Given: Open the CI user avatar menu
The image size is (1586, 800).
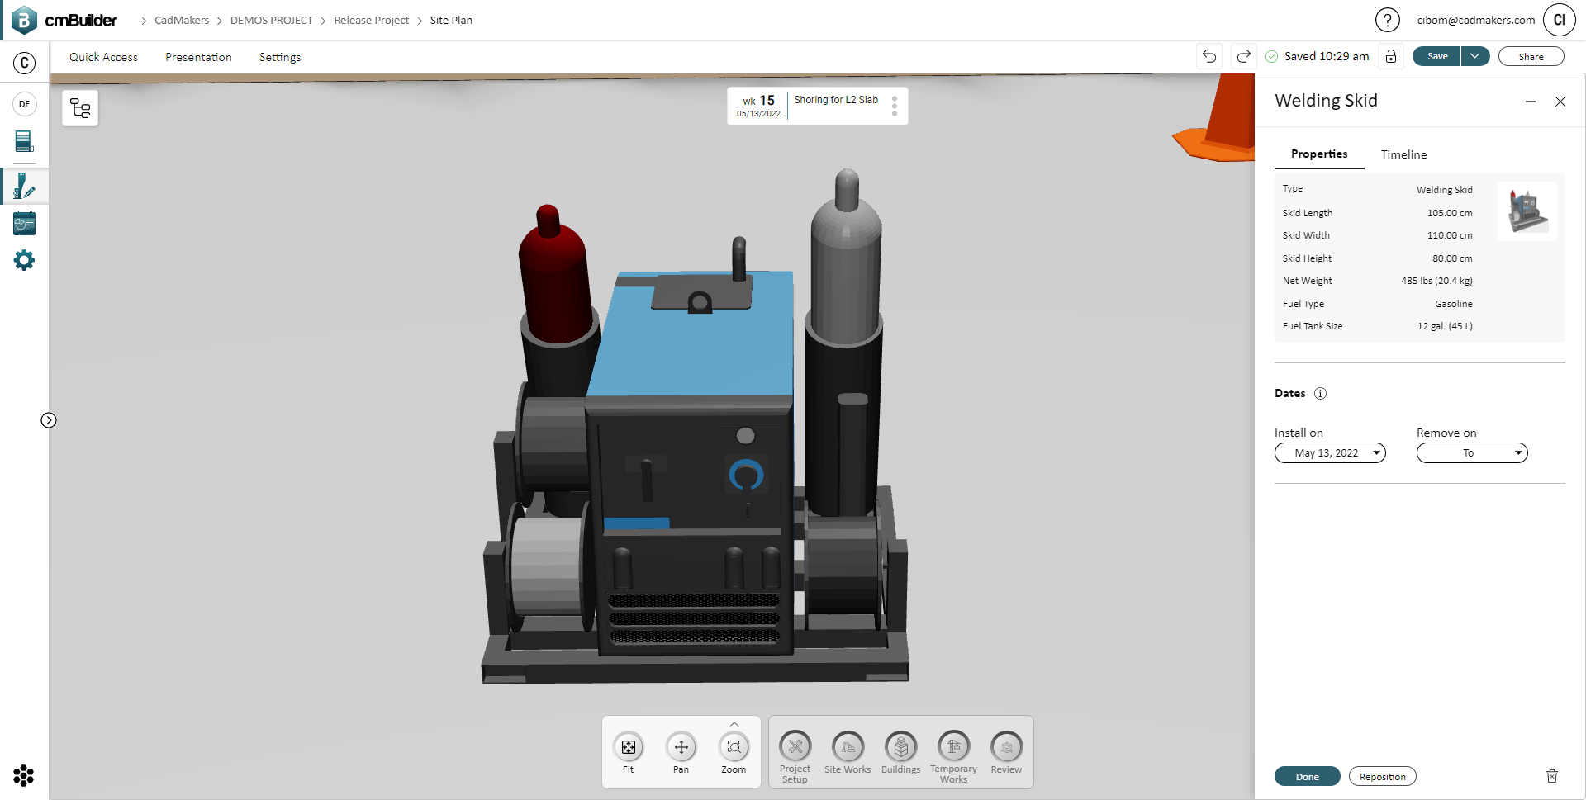Looking at the screenshot, I should [1560, 20].
